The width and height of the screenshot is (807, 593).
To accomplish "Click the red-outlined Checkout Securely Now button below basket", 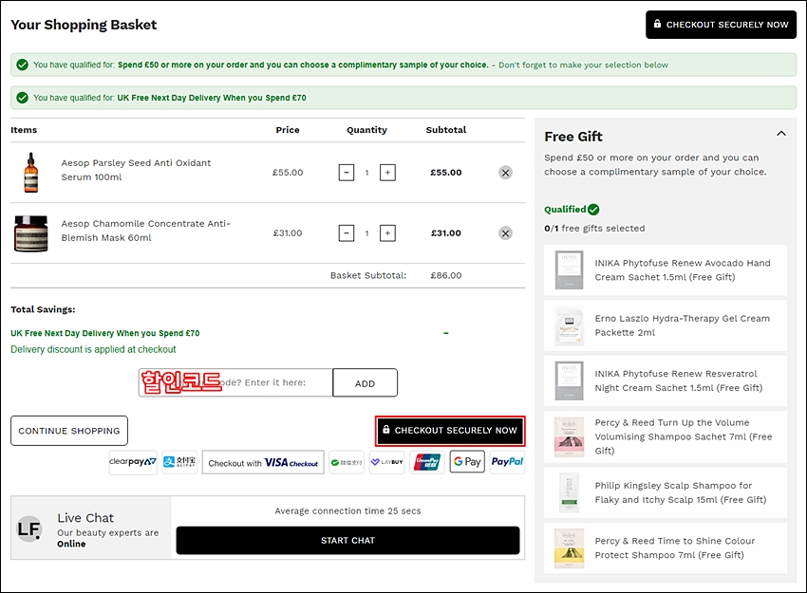I will (450, 431).
